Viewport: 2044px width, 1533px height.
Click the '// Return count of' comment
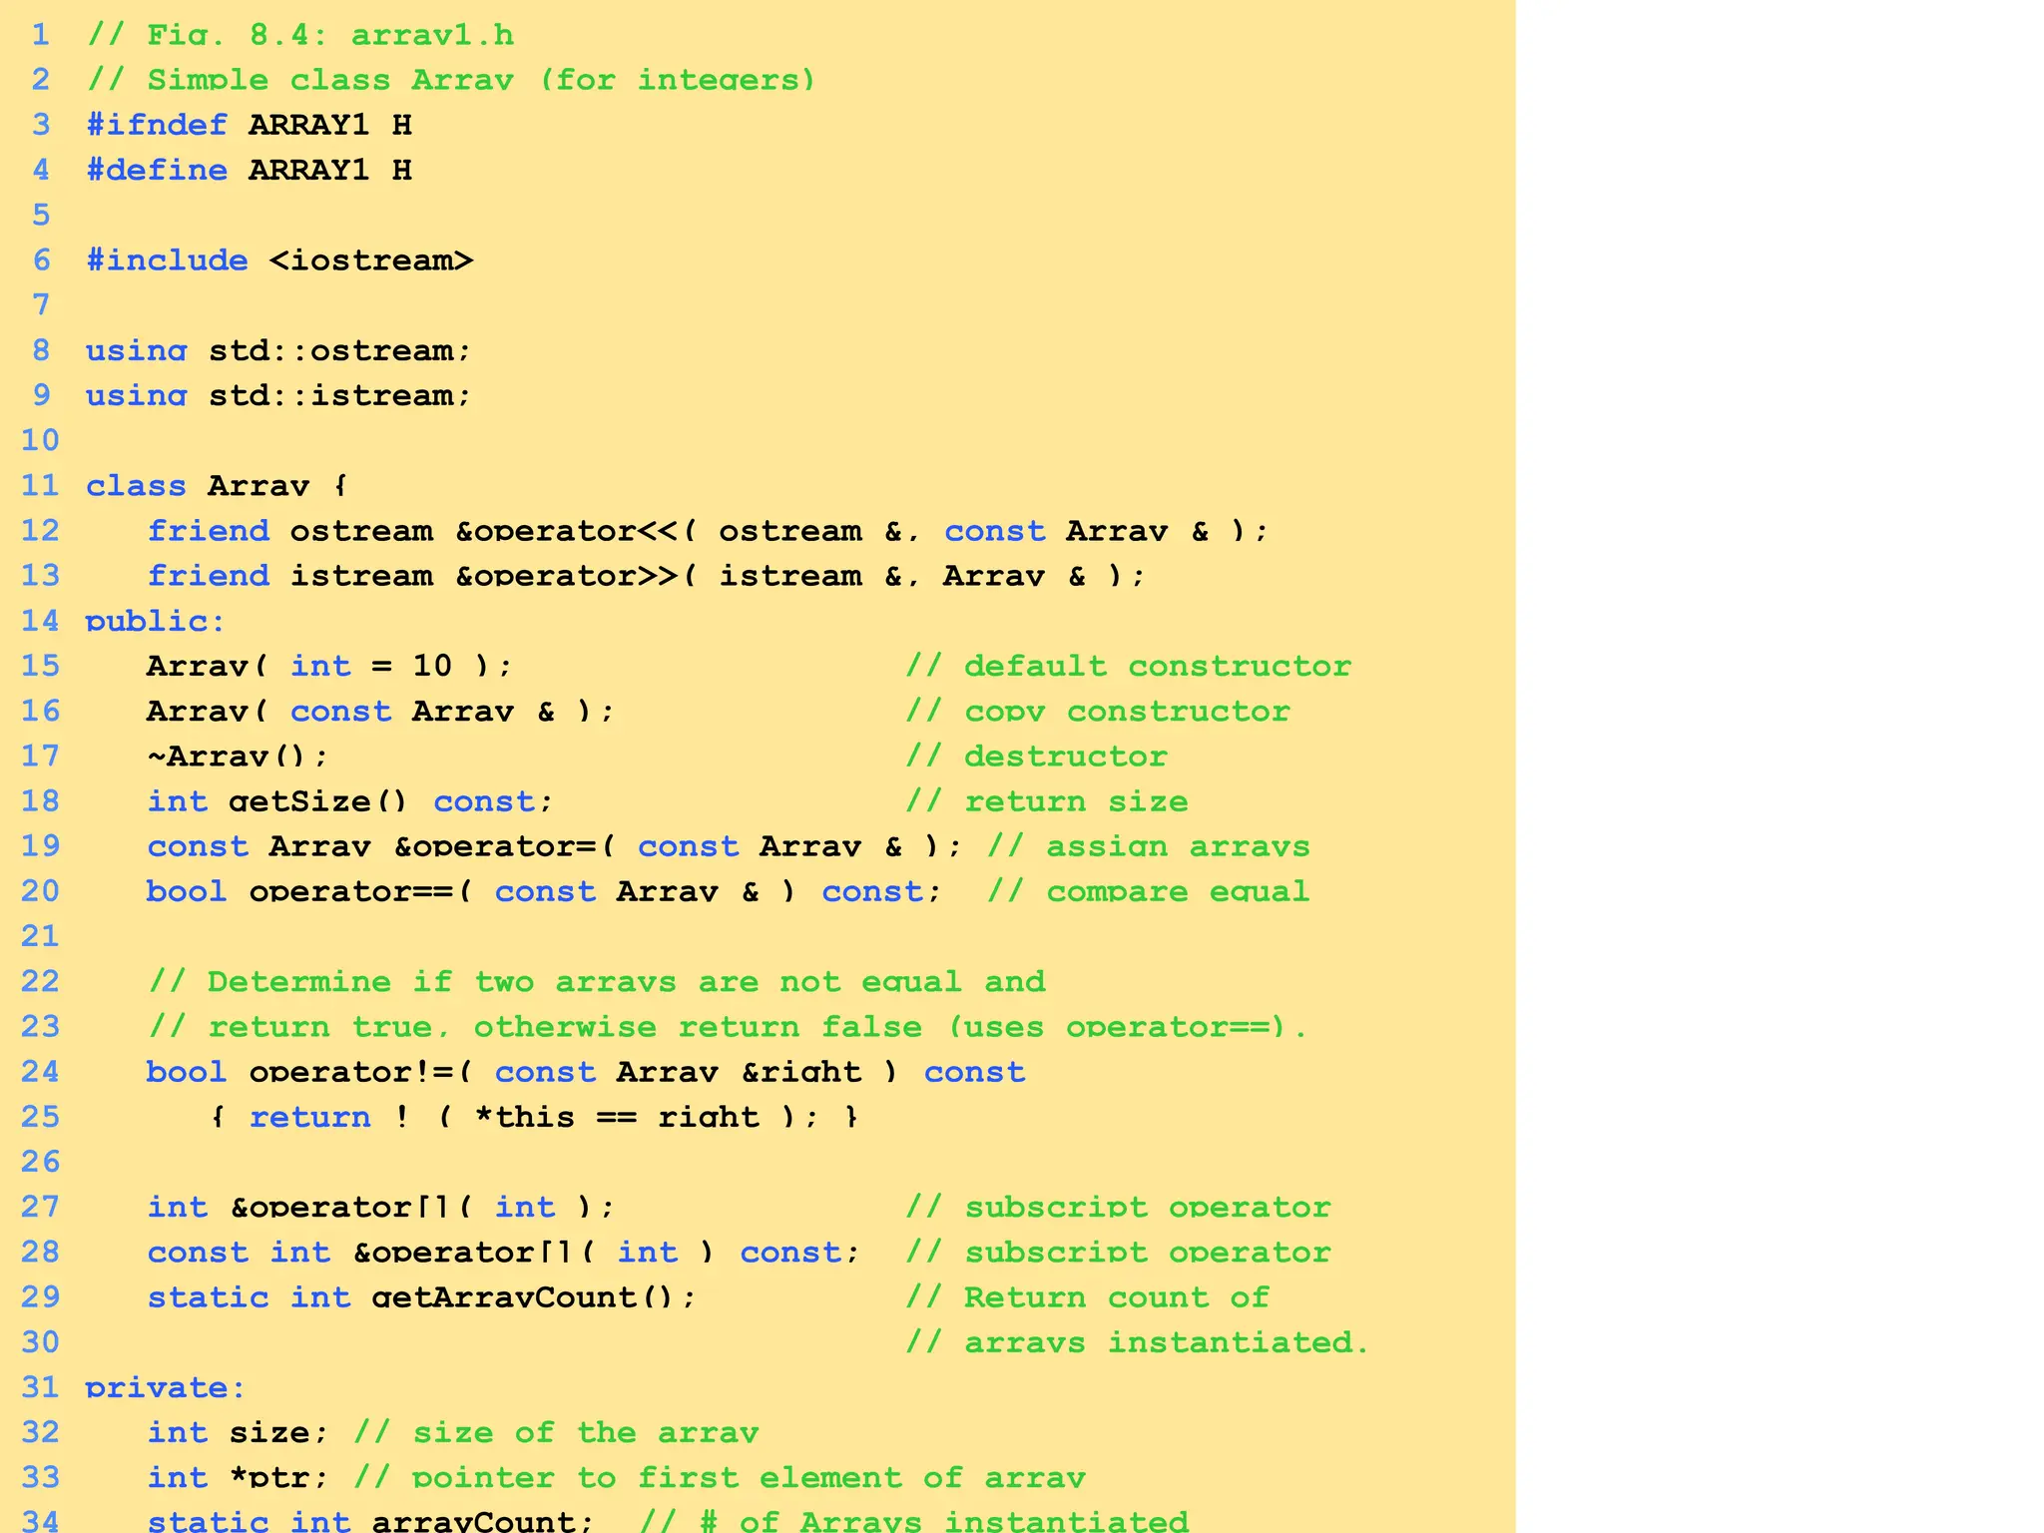pyautogui.click(x=1088, y=1297)
